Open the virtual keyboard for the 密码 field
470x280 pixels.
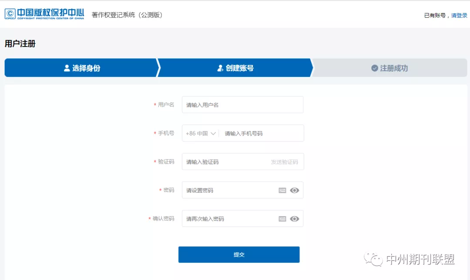pyautogui.click(x=282, y=190)
